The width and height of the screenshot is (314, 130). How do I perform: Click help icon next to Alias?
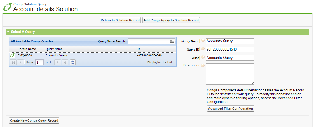tap(203, 57)
